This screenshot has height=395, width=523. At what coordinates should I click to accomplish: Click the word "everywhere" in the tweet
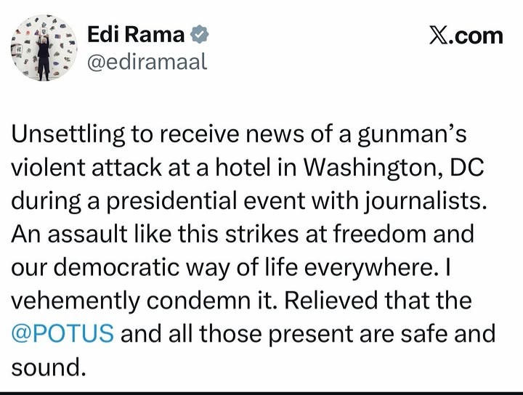(384, 264)
